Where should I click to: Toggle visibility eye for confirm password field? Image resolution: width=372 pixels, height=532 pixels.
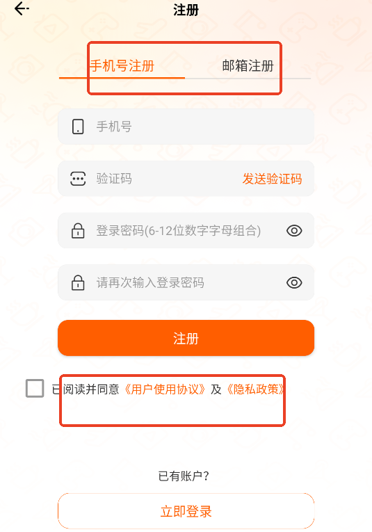294,282
